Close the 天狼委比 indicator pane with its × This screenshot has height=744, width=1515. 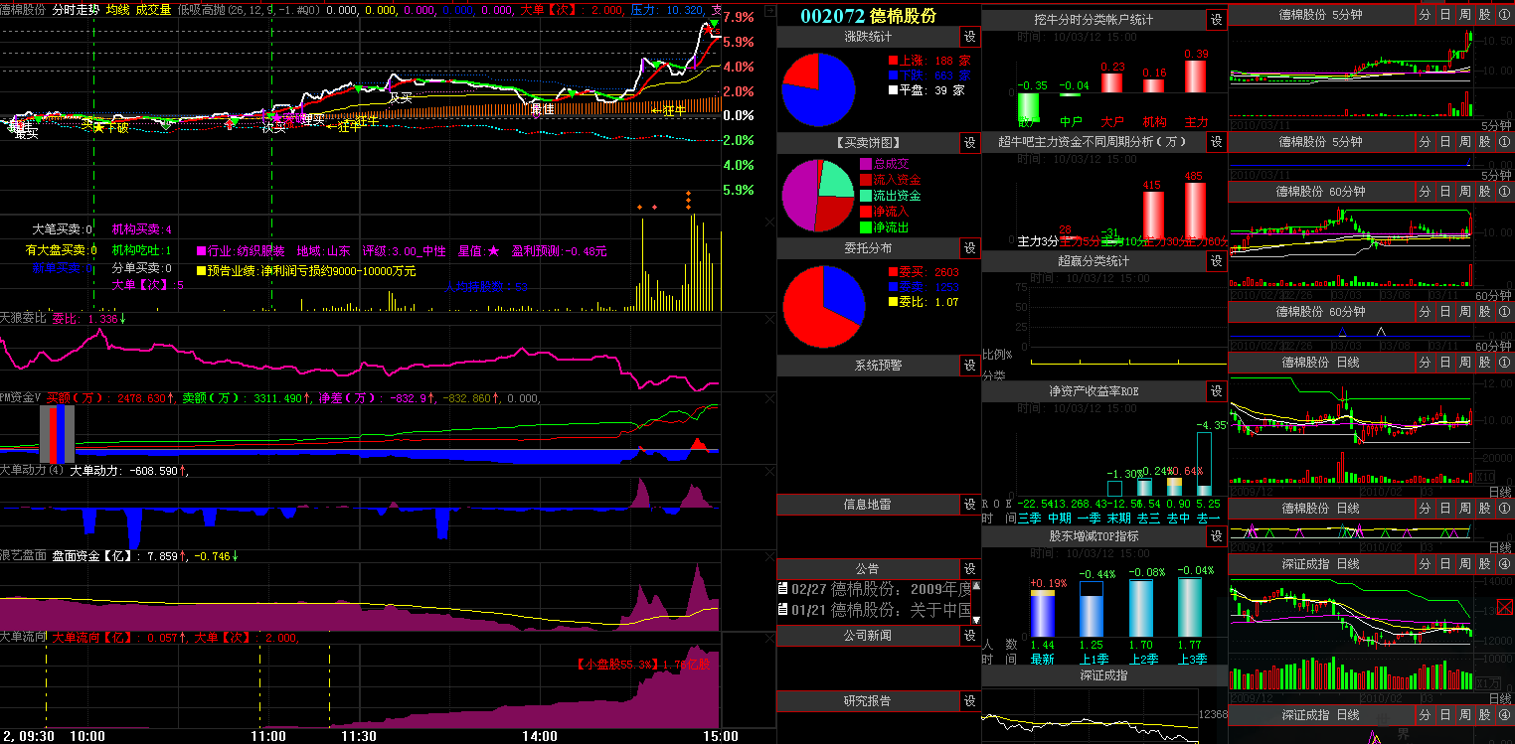point(768,320)
